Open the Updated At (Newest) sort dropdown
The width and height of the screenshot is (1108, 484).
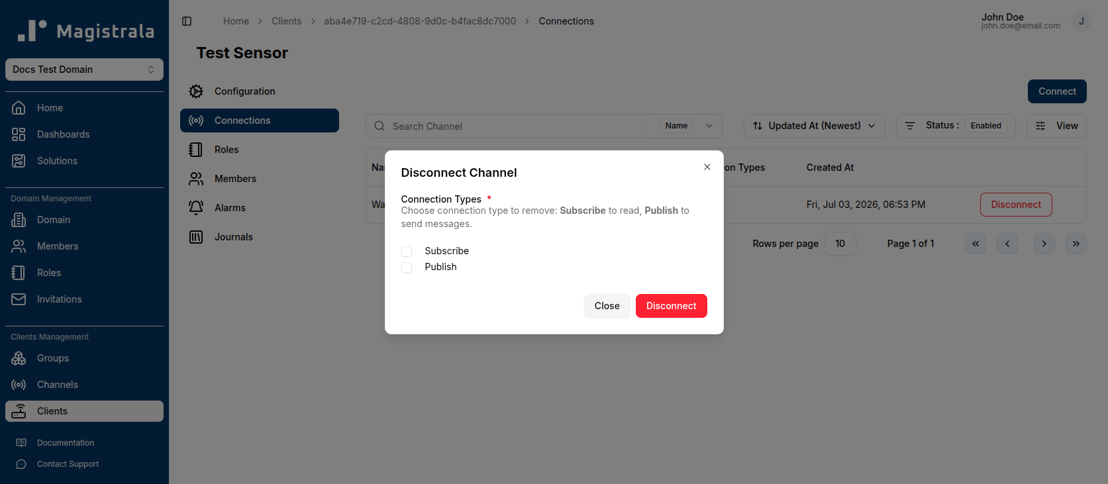click(815, 126)
